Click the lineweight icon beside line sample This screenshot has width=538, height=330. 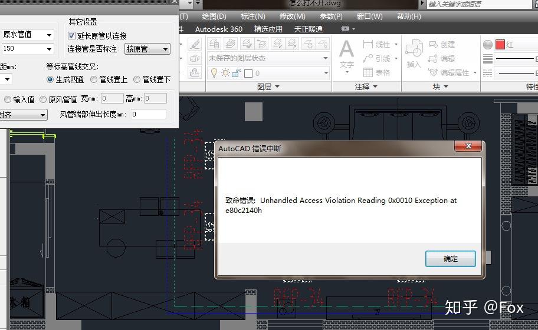click(x=487, y=59)
